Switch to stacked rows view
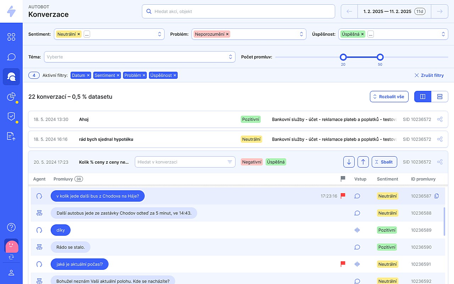Viewport: 454px width, 284px height. (x=440, y=97)
